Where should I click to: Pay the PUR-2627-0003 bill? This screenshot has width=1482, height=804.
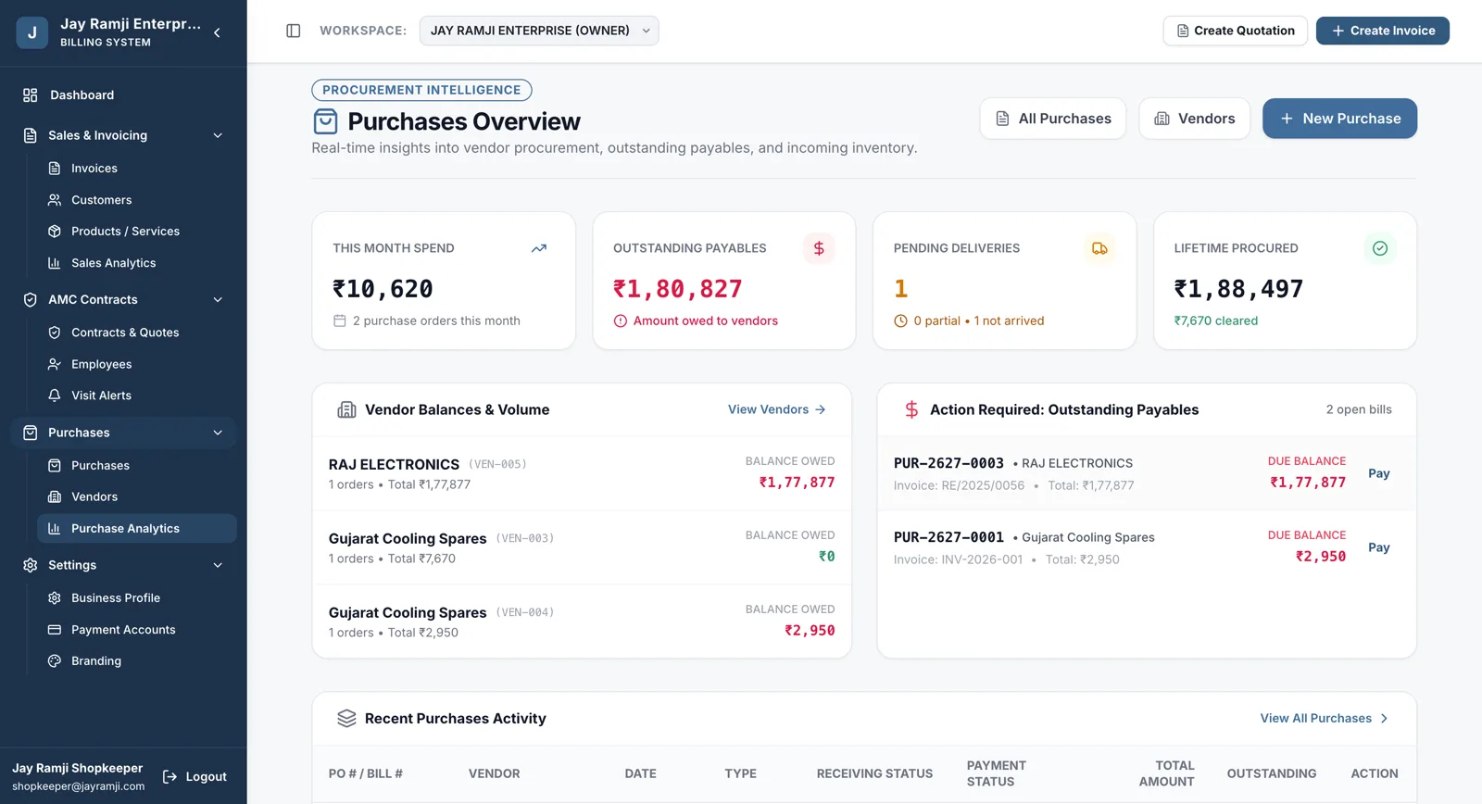1379,473
